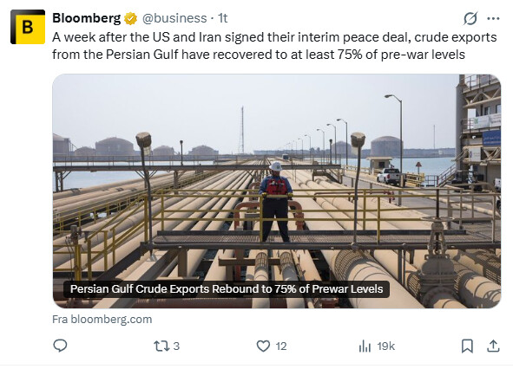Screen dimensions: 513x369
Task: Click the gold verified badge
Action: 130,18
